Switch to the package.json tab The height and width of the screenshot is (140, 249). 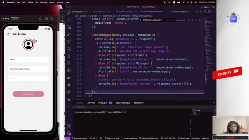click(x=80, y=12)
